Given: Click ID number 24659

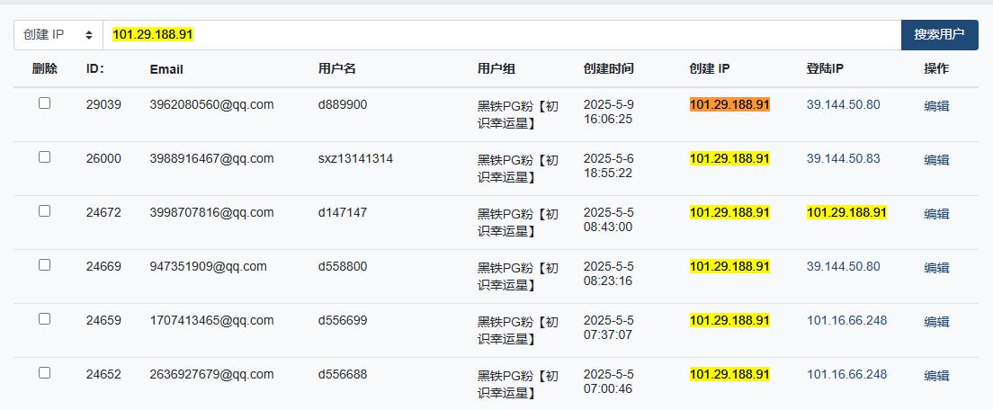Looking at the screenshot, I should [103, 320].
